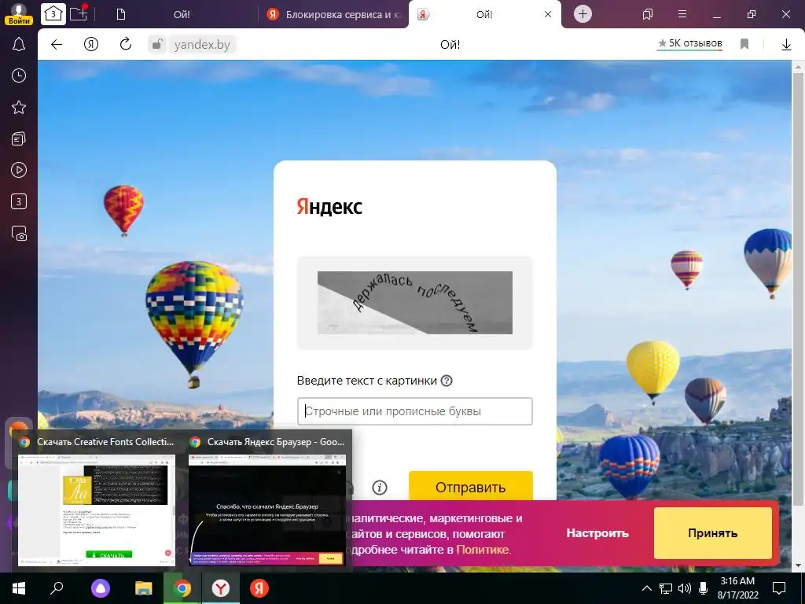Viewport: 805px width, 604px height.
Task: Click the captcha text input field
Action: click(415, 411)
